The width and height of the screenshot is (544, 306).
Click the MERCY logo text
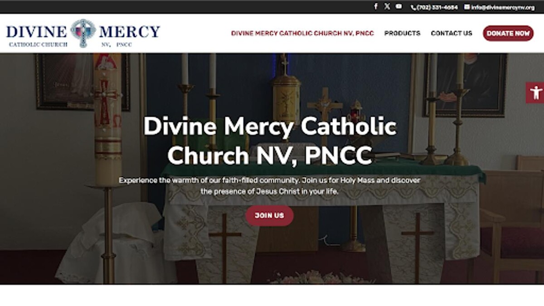(130, 31)
